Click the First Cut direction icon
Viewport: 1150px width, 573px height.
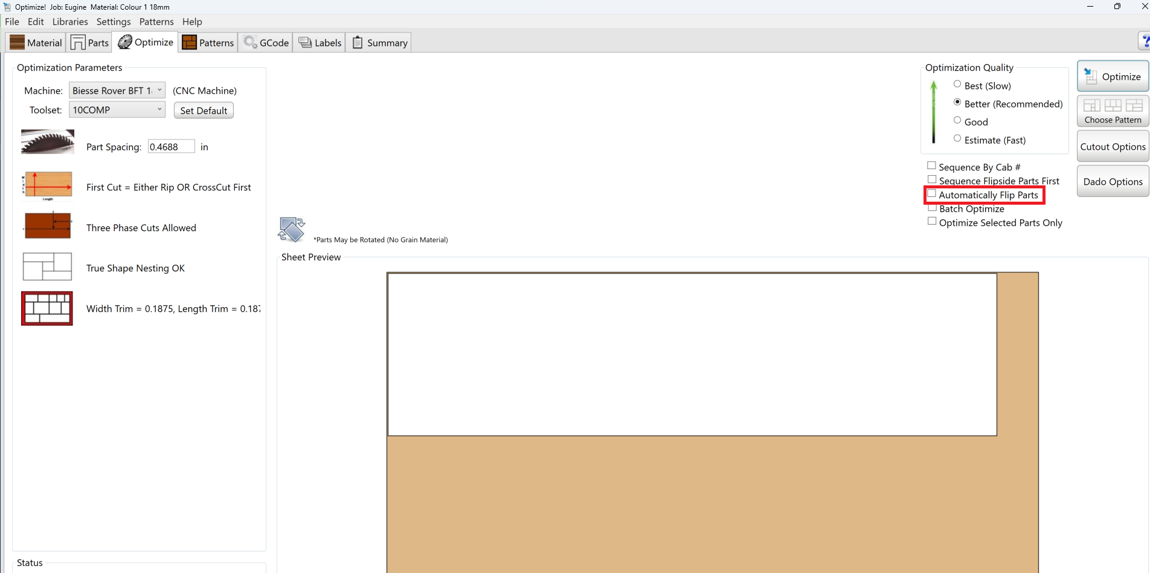[x=47, y=185]
